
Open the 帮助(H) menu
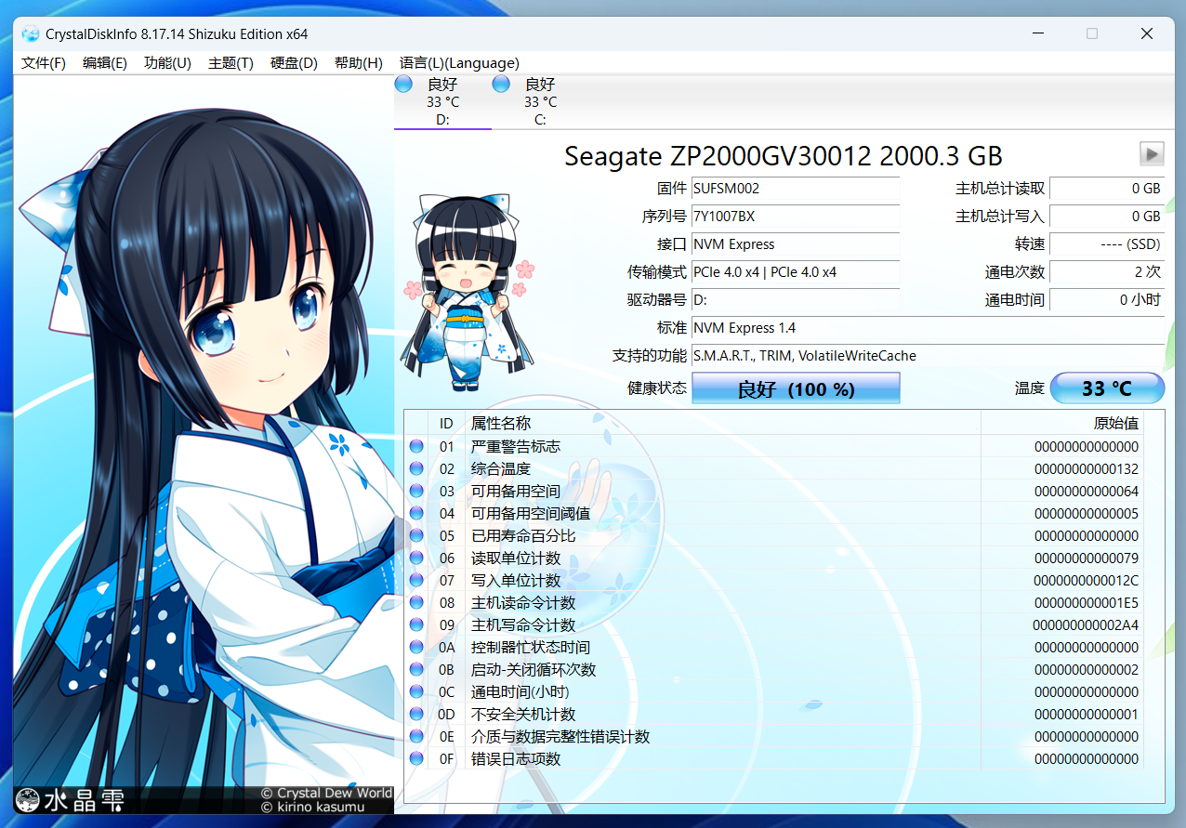pos(358,63)
